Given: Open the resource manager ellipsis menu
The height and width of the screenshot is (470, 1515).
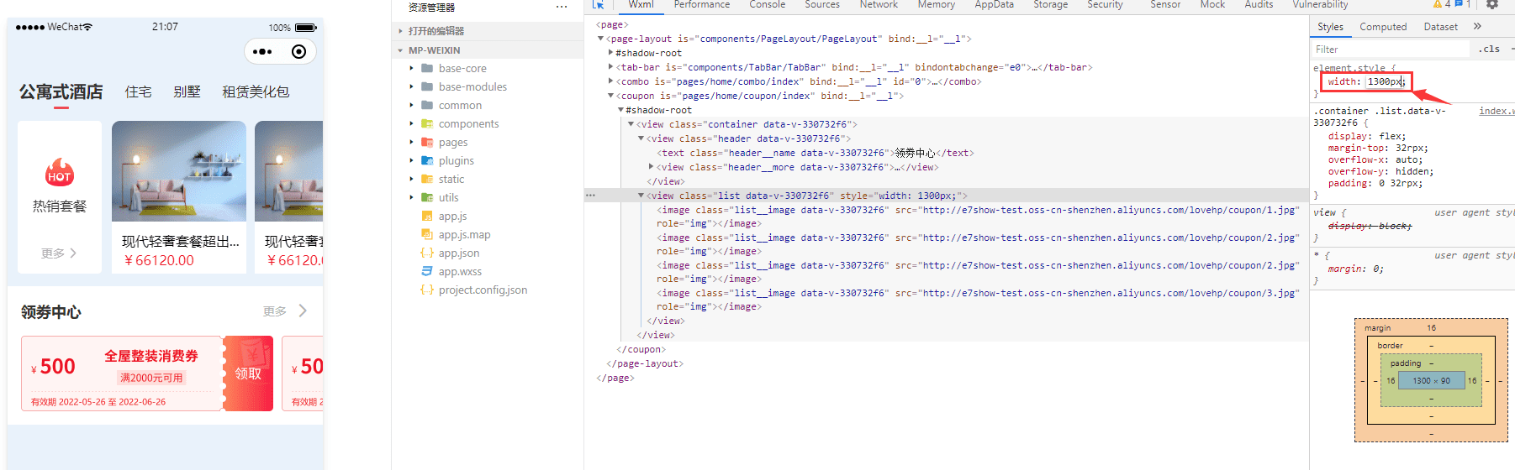Looking at the screenshot, I should pos(562,7).
